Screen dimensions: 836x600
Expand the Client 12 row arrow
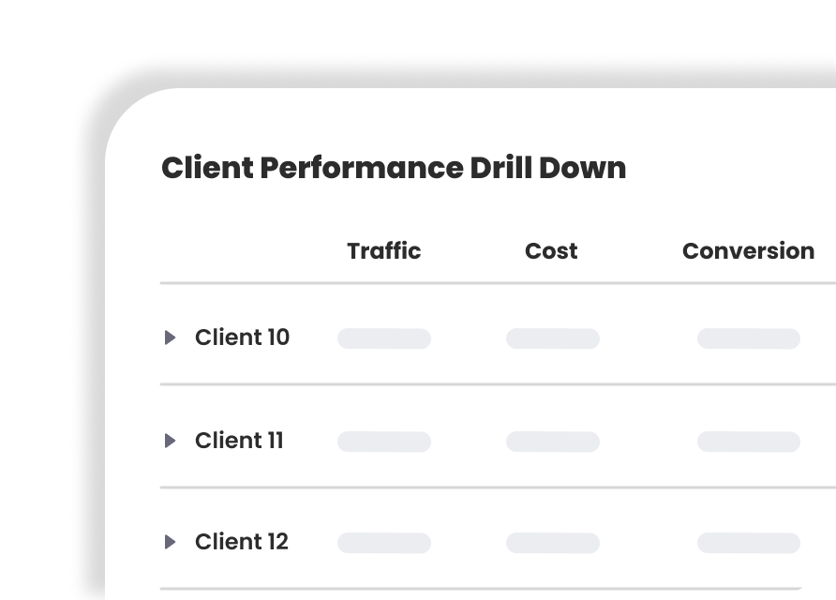(170, 542)
